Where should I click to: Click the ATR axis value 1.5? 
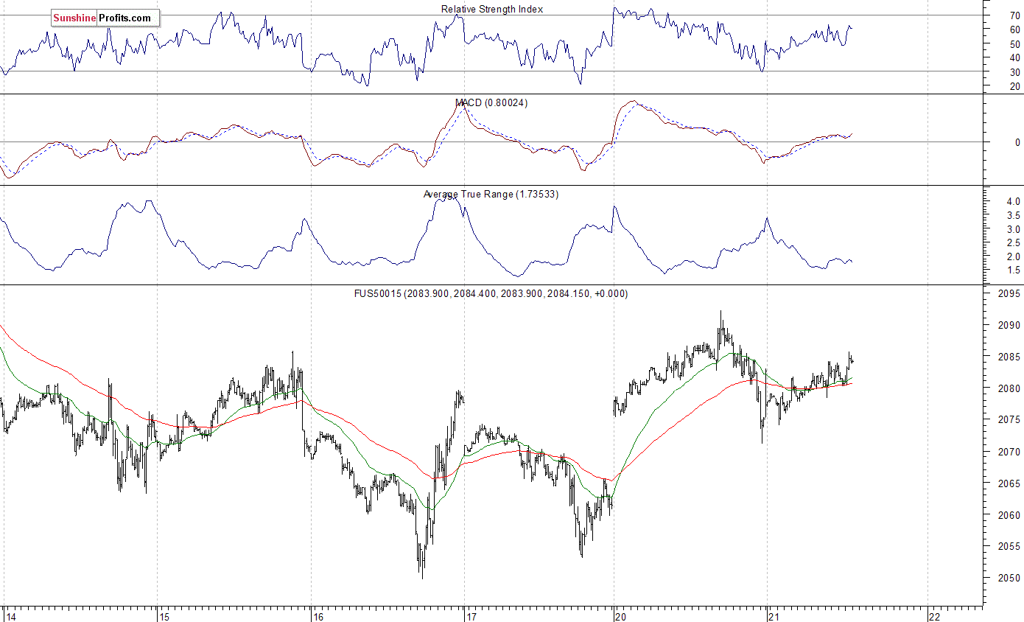1014,270
